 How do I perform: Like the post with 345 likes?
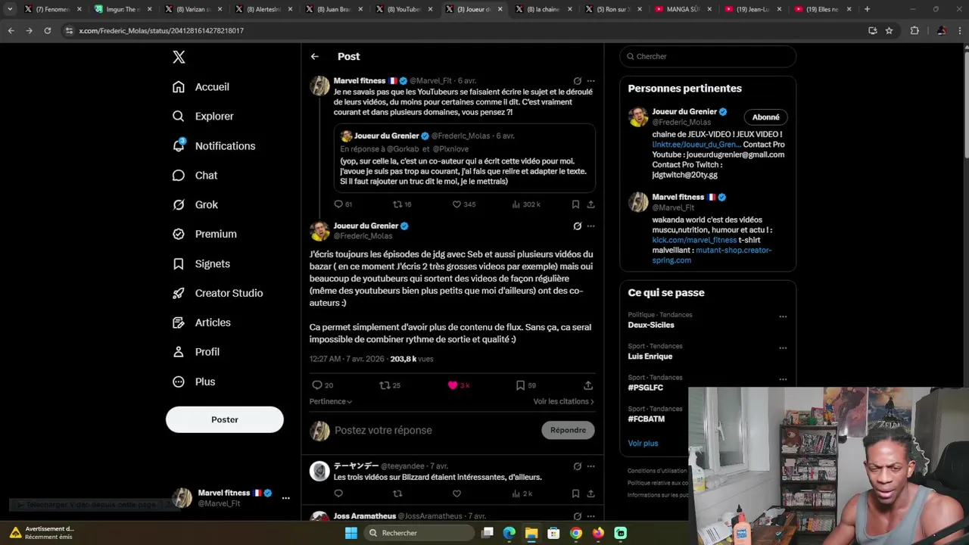point(463,204)
